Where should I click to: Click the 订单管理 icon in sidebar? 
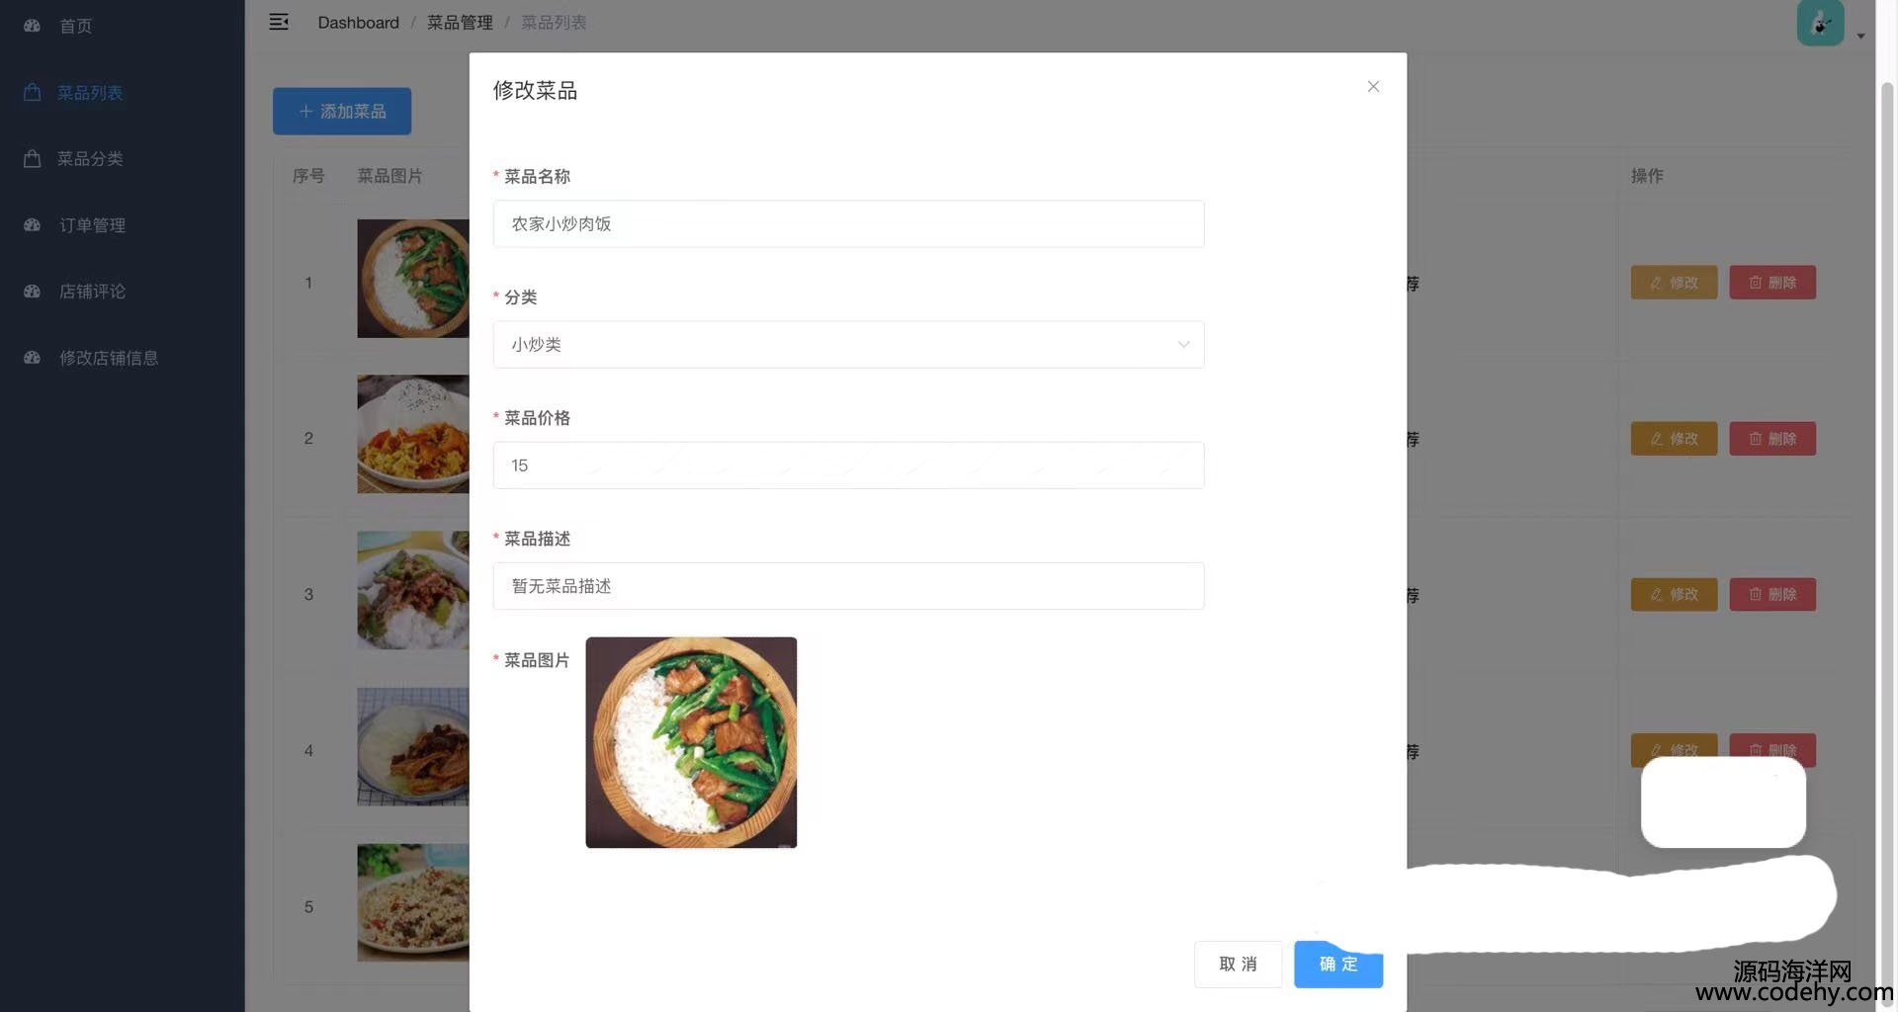pos(33,224)
